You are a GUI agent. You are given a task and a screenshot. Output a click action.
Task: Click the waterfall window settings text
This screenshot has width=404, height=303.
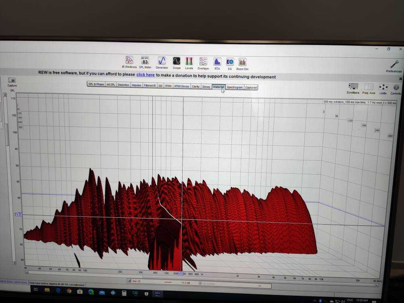point(360,103)
